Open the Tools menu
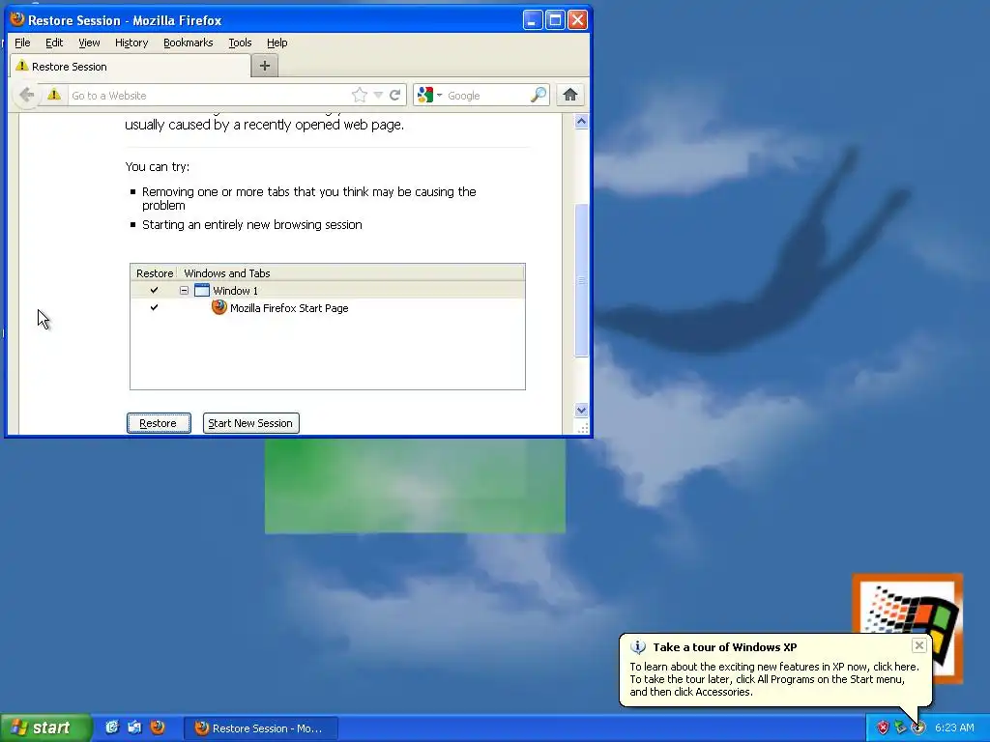This screenshot has width=990, height=742. pyautogui.click(x=240, y=43)
